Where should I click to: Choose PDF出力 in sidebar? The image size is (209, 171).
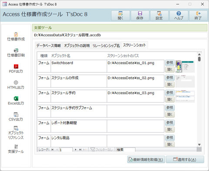coord(16,69)
